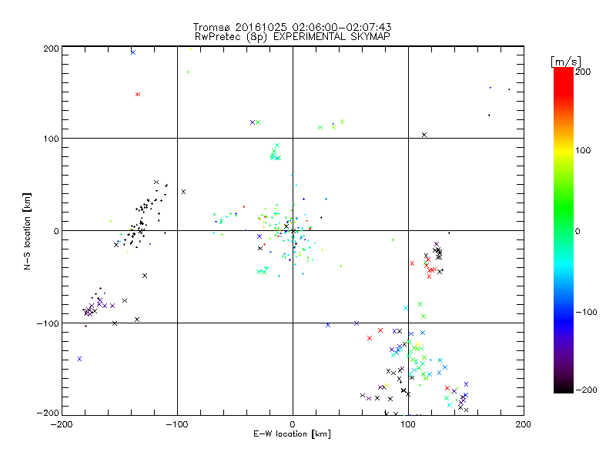616x462 pixels.
Task: Click the isolated blue X marker near the bottom-left corner
Action: 80,359
